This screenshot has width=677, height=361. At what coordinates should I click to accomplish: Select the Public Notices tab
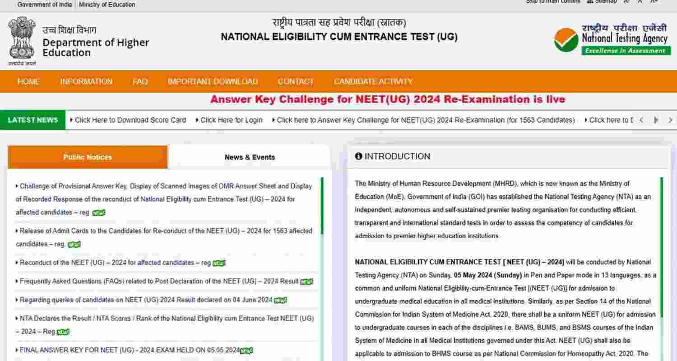tap(87, 157)
